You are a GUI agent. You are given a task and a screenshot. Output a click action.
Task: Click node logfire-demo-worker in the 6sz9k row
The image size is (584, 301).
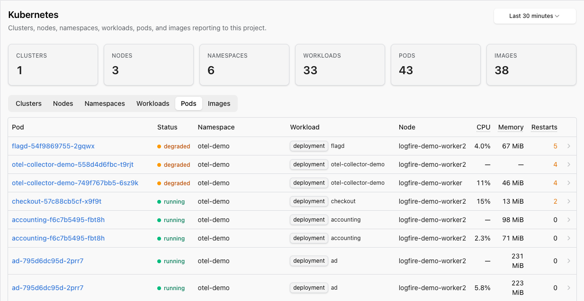[431, 183]
